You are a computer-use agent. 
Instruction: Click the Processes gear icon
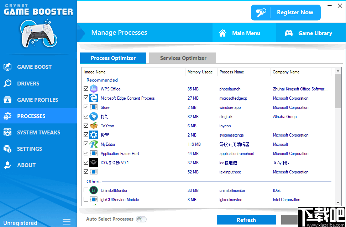[7, 116]
